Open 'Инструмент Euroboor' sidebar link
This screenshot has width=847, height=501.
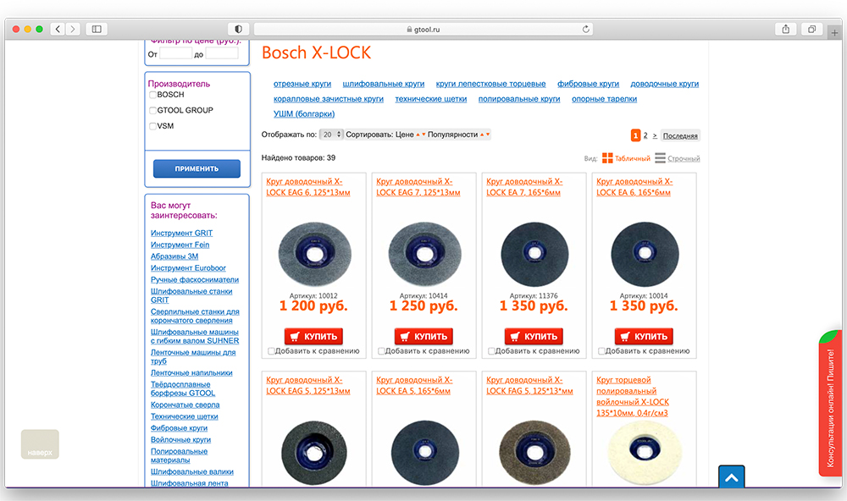[x=188, y=267]
